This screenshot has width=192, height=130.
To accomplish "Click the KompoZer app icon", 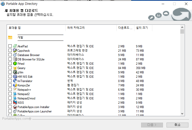I will (x=15, y=85).
